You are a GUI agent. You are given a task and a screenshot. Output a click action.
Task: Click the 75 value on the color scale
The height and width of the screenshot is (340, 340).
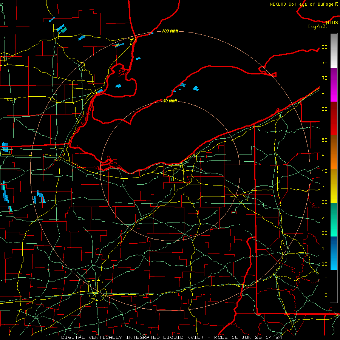point(325,63)
